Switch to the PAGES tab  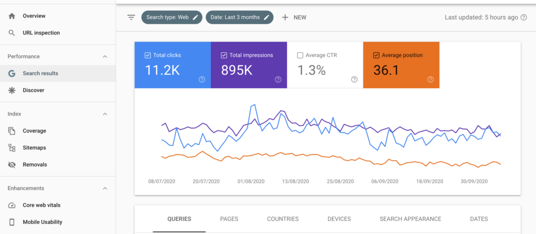click(229, 219)
